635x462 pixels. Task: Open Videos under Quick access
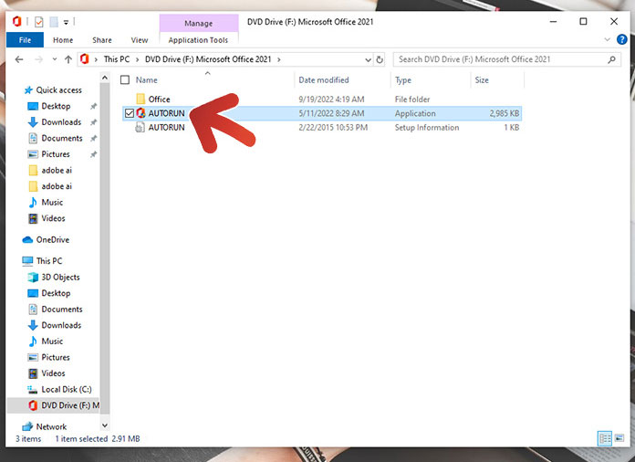click(53, 218)
